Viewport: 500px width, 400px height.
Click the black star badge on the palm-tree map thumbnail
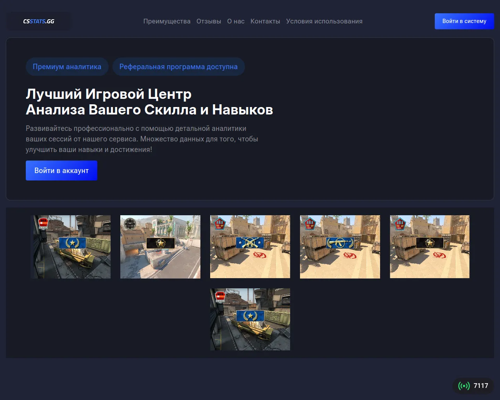tap(160, 243)
